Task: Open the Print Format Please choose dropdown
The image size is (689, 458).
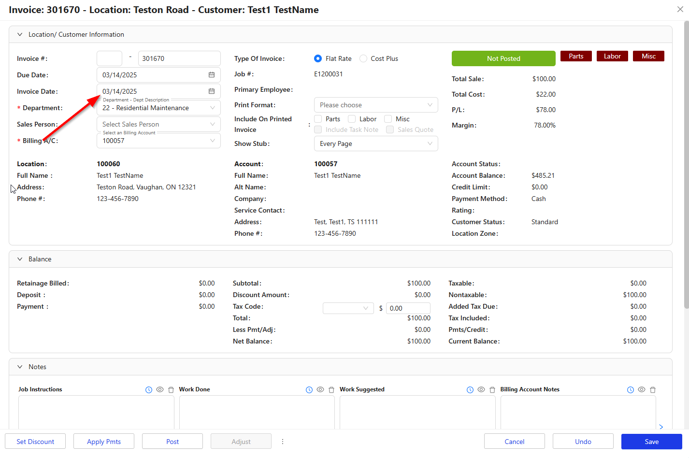Action: pos(376,105)
